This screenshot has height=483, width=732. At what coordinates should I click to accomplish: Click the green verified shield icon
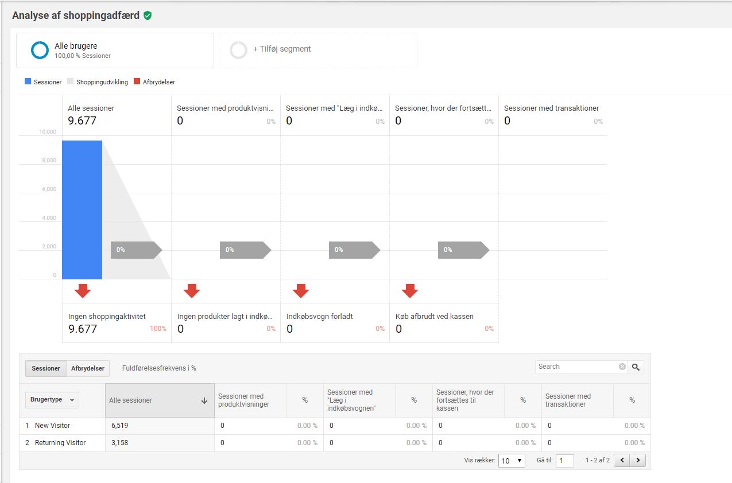coord(148,16)
